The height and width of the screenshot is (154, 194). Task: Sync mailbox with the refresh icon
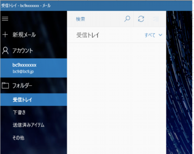coord(141,19)
